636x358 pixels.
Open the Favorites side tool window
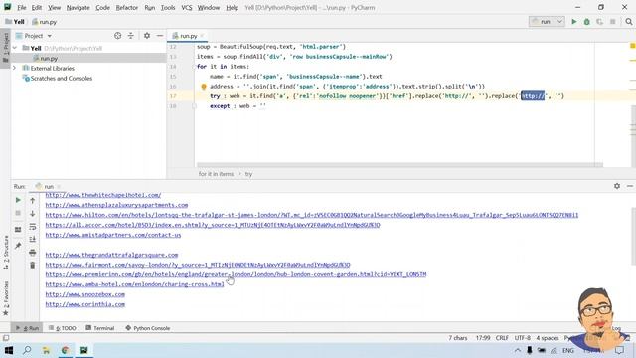[x=6, y=298]
